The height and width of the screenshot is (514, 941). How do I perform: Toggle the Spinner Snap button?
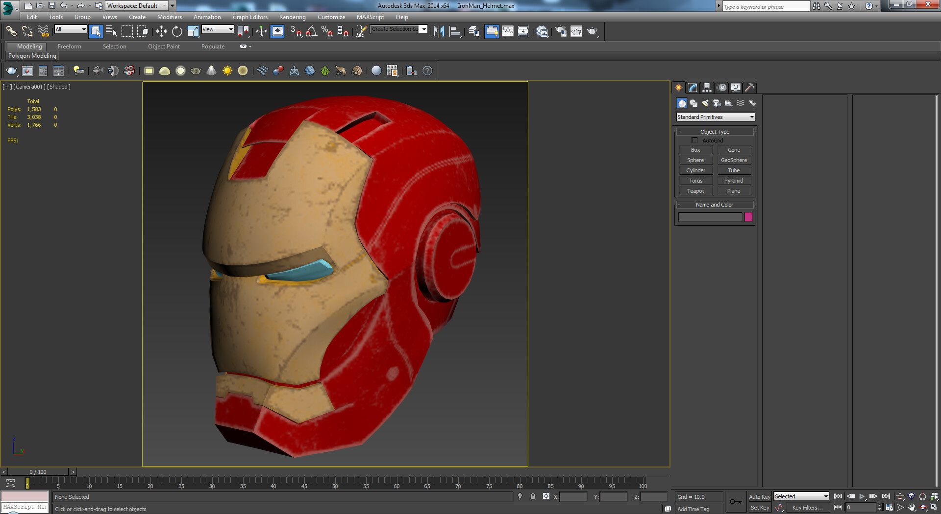343,31
